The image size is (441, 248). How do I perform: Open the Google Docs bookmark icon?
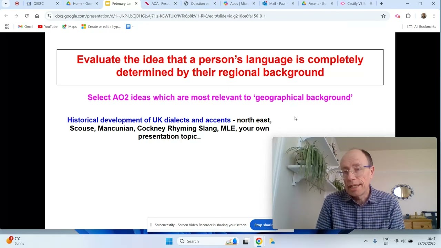pos(128,27)
